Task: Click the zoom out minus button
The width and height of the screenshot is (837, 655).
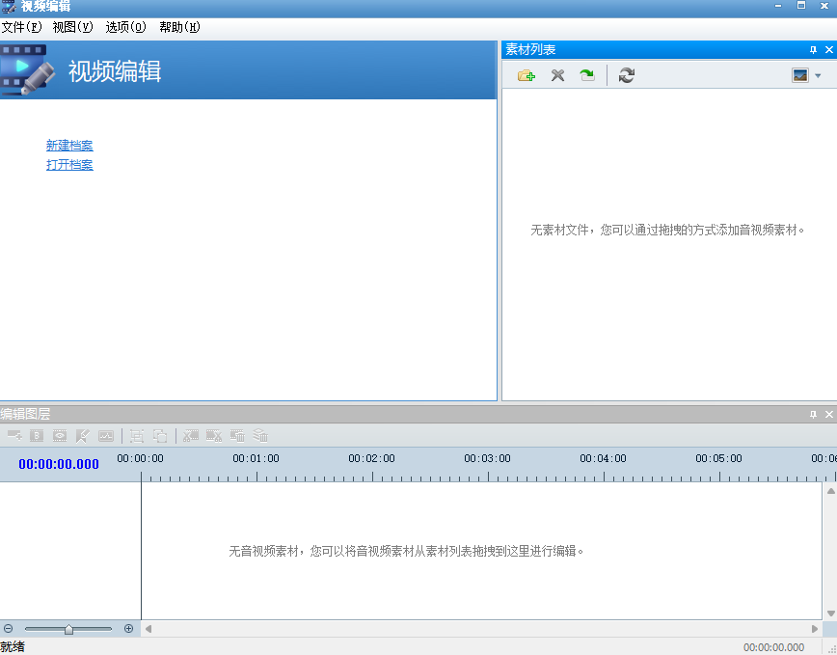Action: [x=8, y=628]
